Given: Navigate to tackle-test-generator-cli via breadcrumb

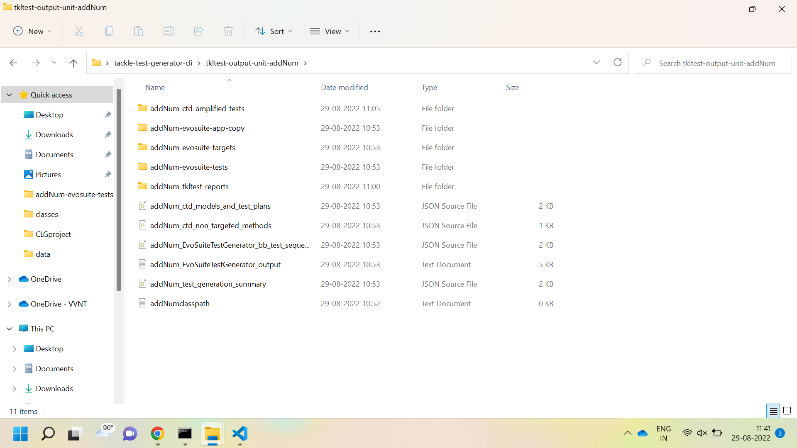Looking at the screenshot, I should tap(153, 63).
